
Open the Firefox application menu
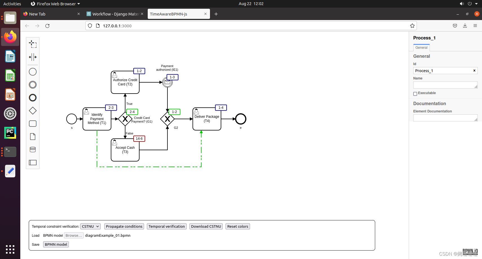[475, 26]
